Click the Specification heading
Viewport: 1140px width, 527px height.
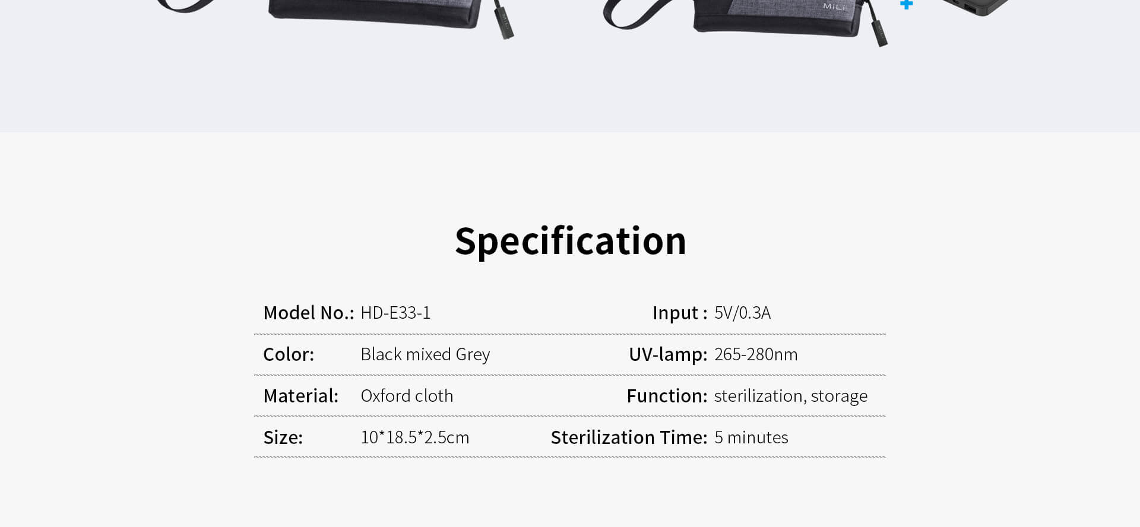pyautogui.click(x=570, y=241)
